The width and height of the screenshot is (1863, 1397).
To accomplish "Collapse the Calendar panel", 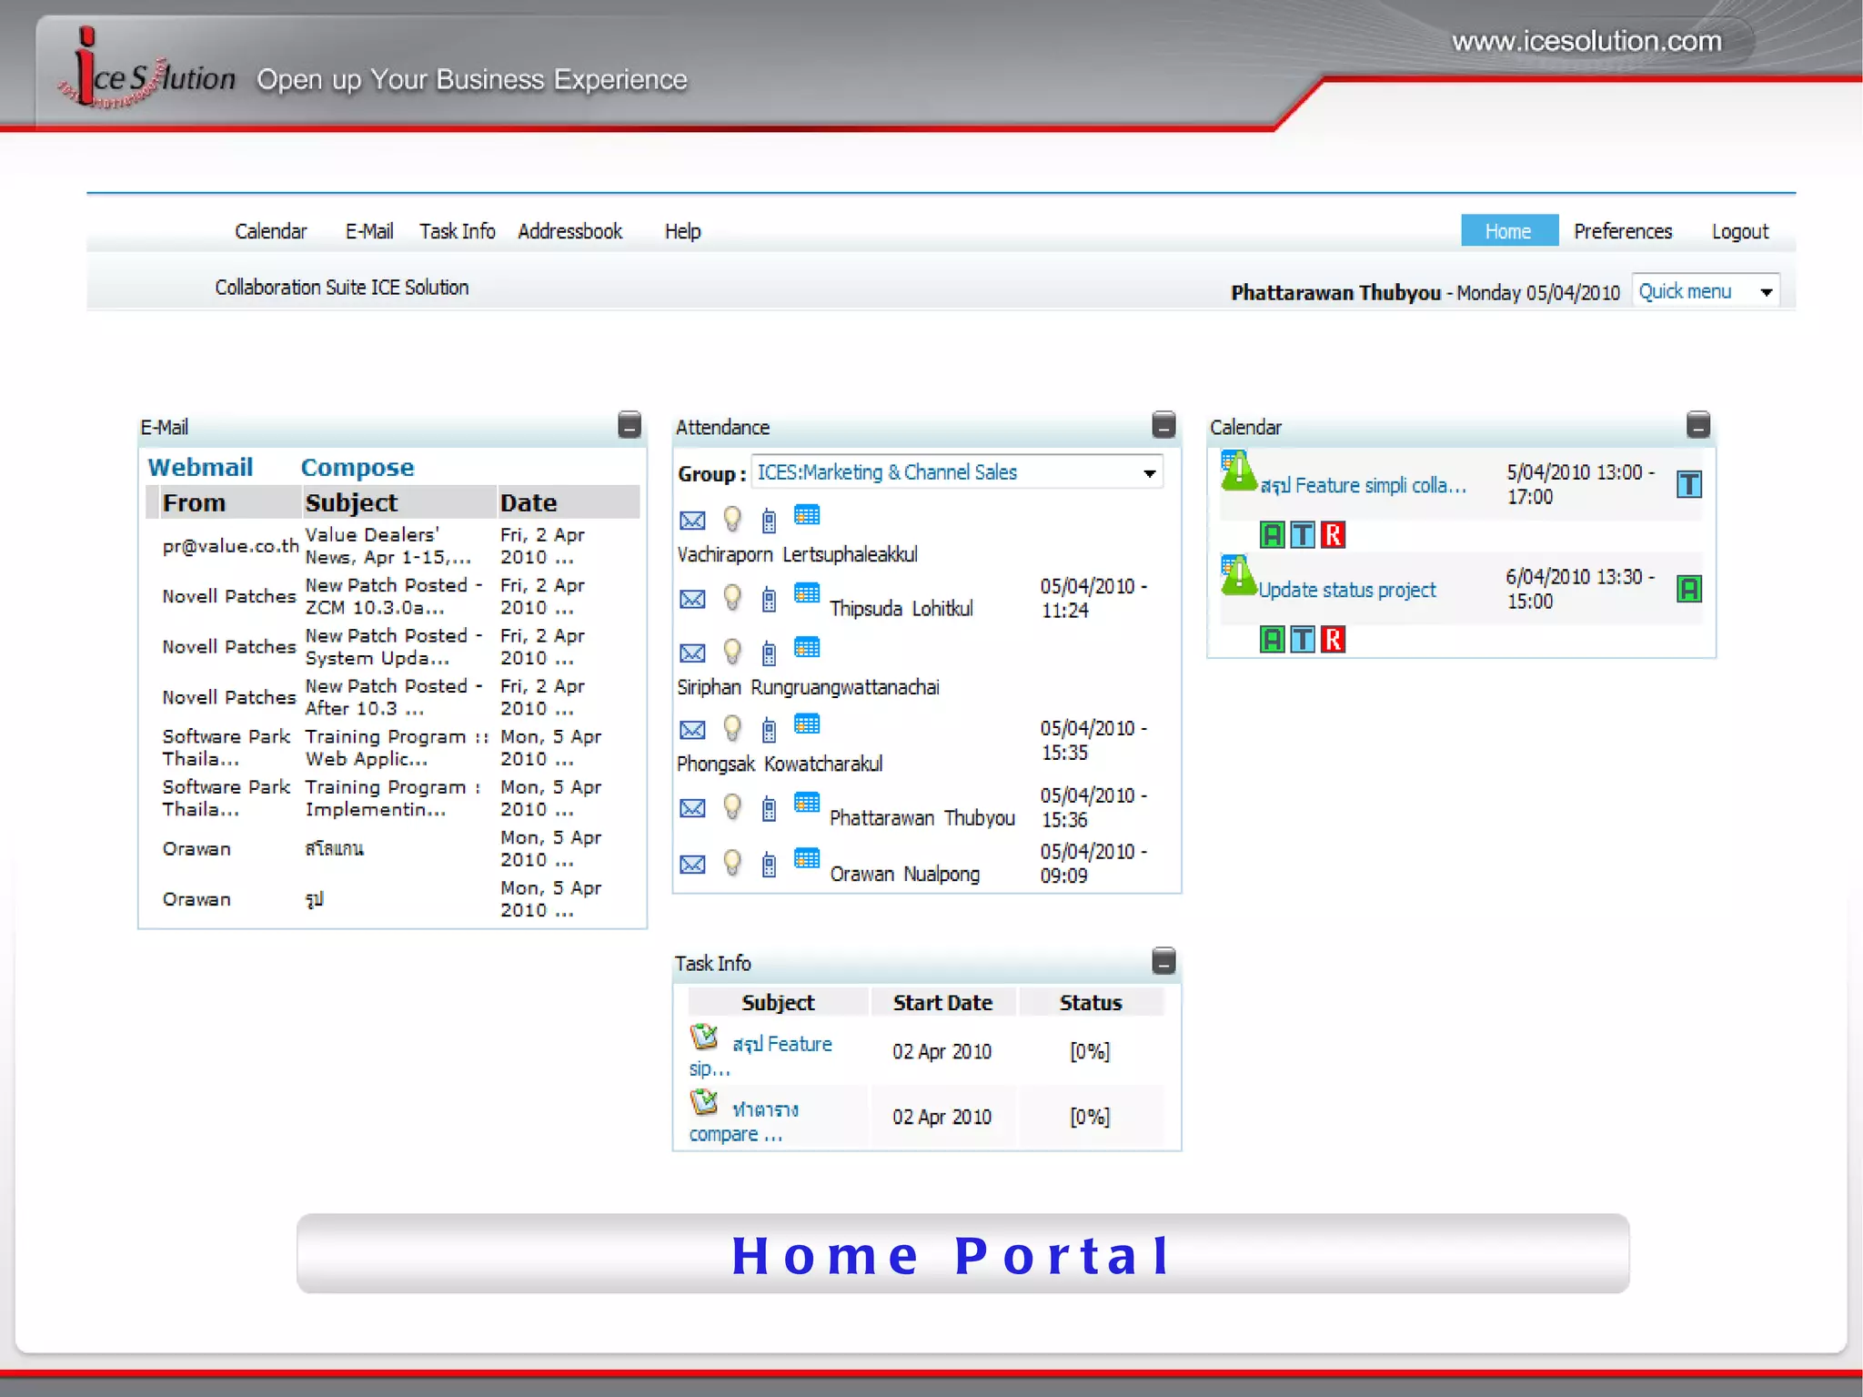I will point(1698,425).
